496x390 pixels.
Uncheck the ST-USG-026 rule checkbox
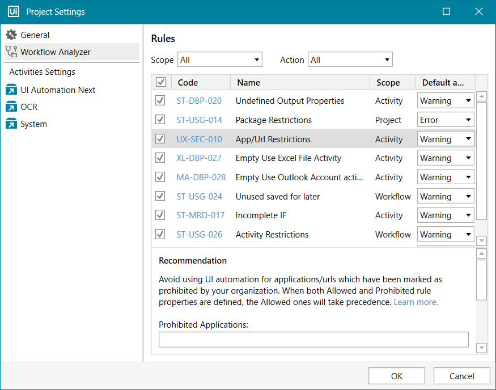coord(160,234)
